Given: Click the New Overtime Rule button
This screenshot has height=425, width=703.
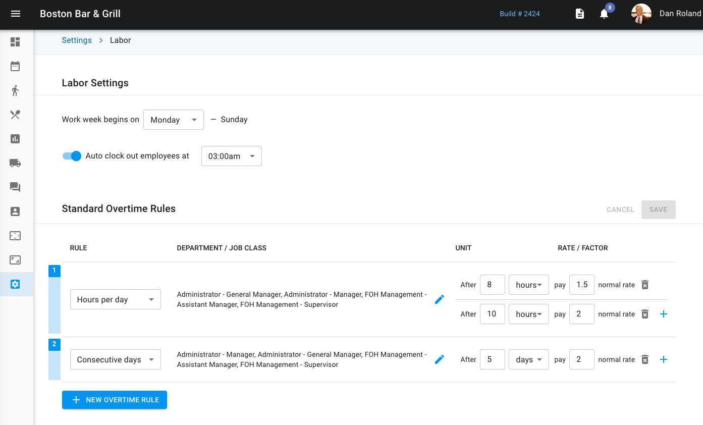Looking at the screenshot, I should [115, 400].
